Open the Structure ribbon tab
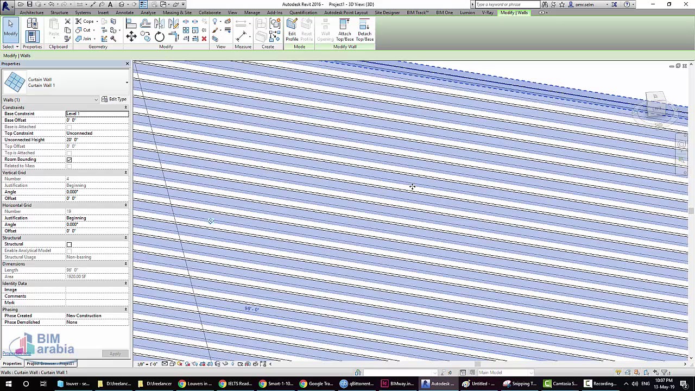The image size is (695, 391). (59, 12)
